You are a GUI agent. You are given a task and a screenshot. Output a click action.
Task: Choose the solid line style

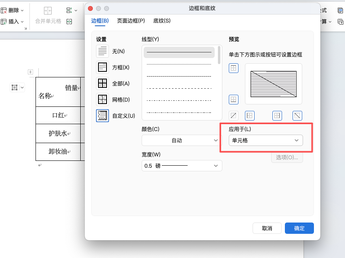(179, 52)
